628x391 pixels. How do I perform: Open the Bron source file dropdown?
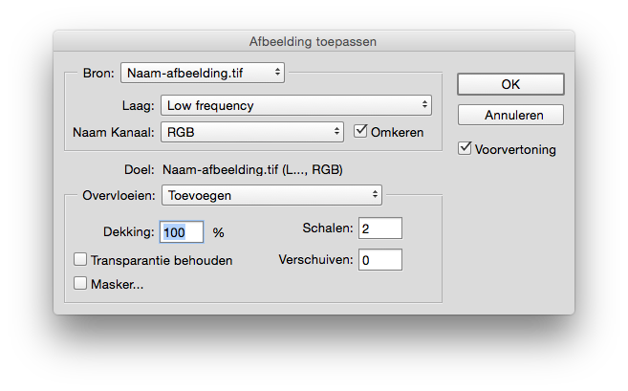coord(203,73)
